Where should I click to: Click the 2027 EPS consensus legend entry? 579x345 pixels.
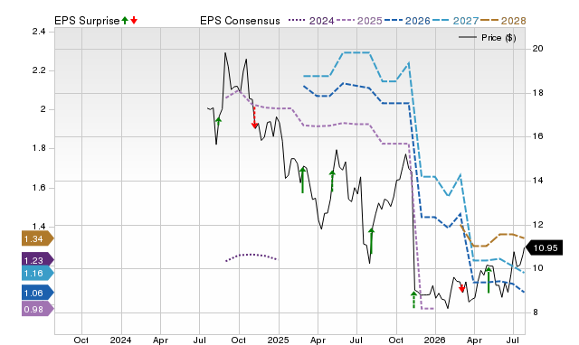(455, 21)
